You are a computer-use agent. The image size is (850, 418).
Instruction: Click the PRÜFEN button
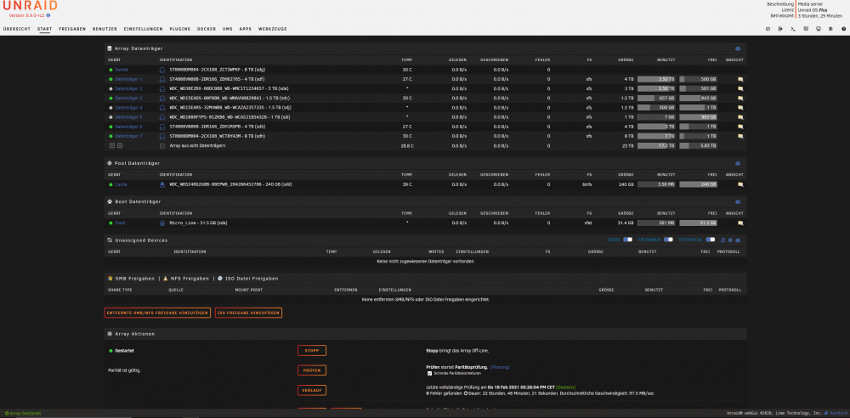[x=312, y=370]
